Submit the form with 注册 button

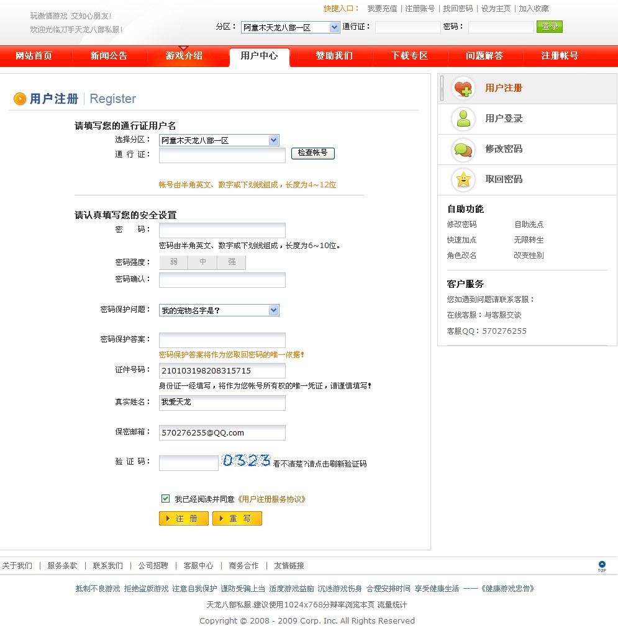pos(184,518)
